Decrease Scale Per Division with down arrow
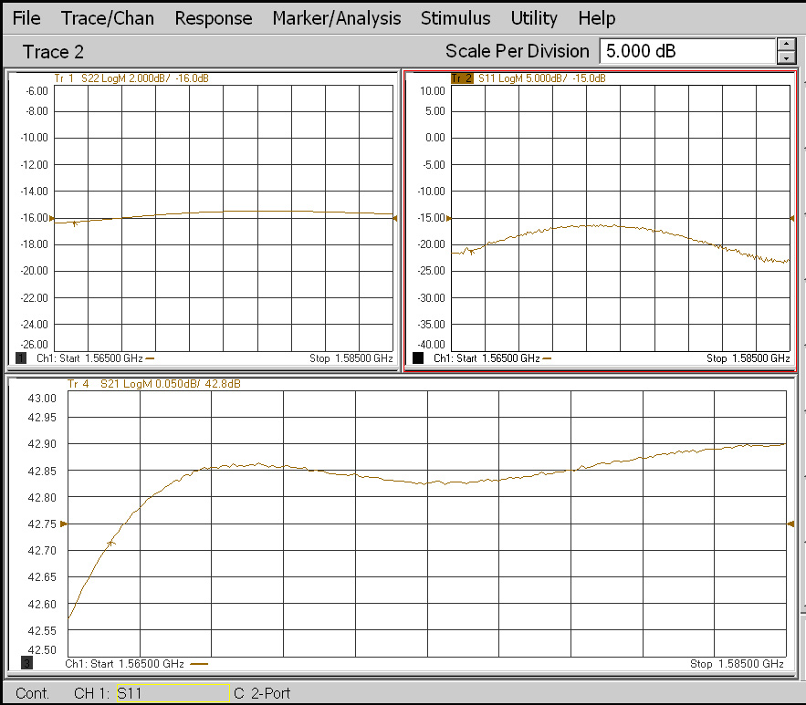806x705 pixels. coord(786,58)
